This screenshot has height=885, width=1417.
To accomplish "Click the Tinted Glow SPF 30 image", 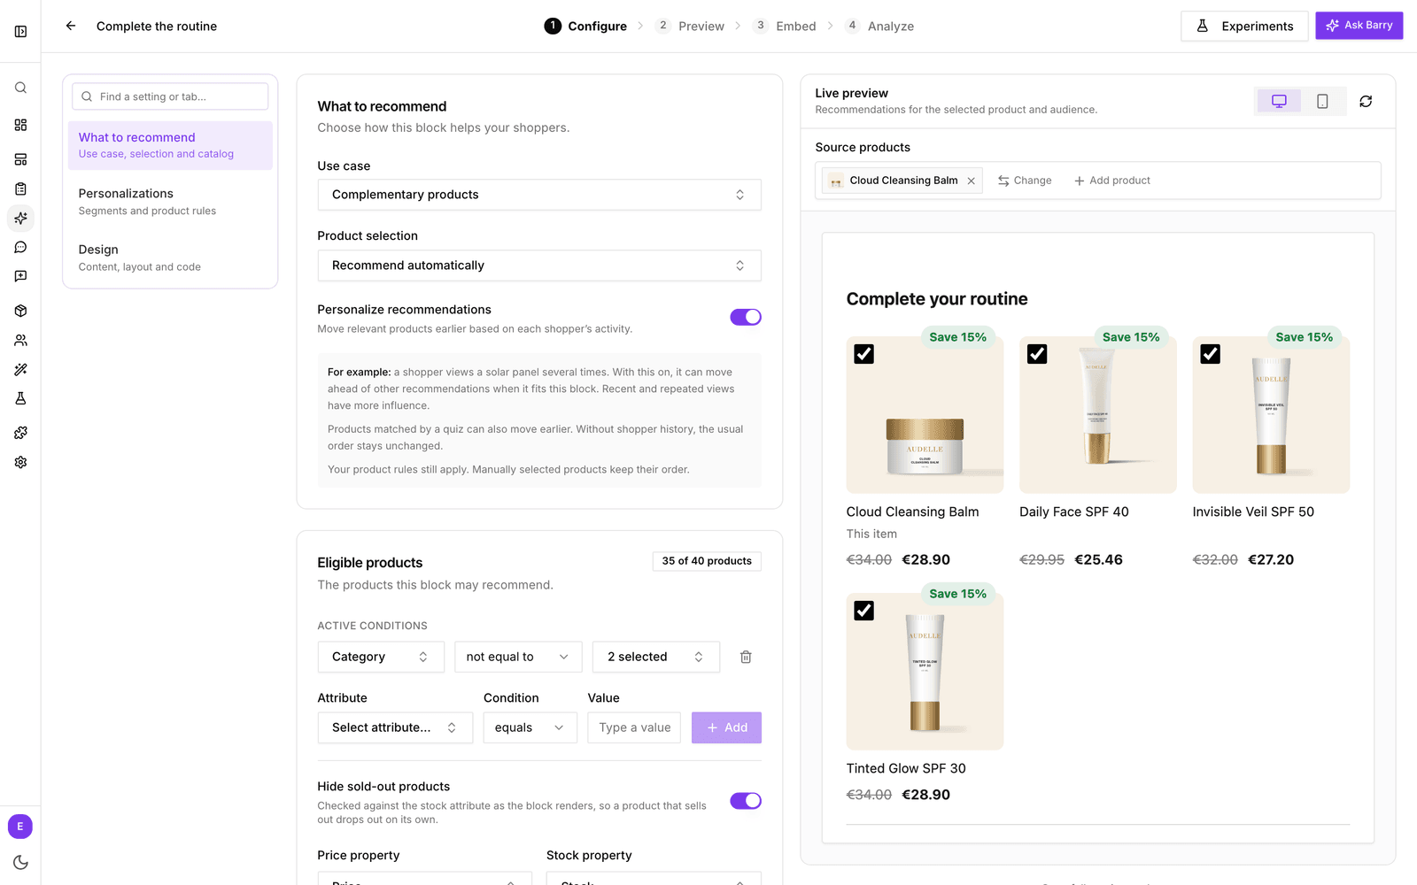I will click(x=925, y=672).
